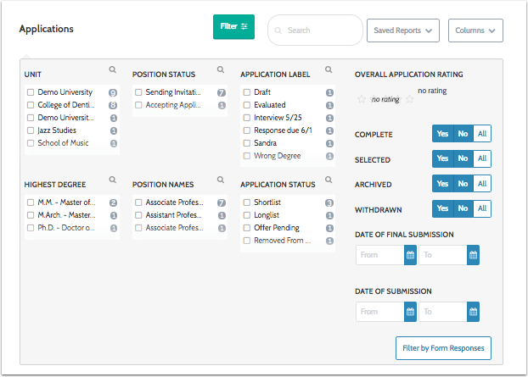Open calendar for Date of Submission From

pos(410,312)
